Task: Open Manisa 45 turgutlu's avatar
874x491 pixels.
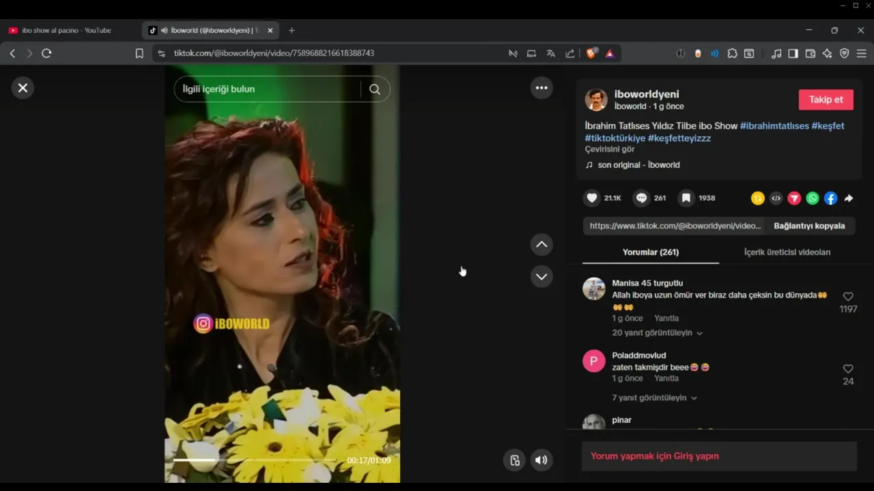Action: click(x=594, y=289)
